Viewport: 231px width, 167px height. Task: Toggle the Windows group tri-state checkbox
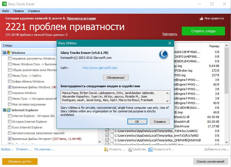pyautogui.click(x=5, y=52)
